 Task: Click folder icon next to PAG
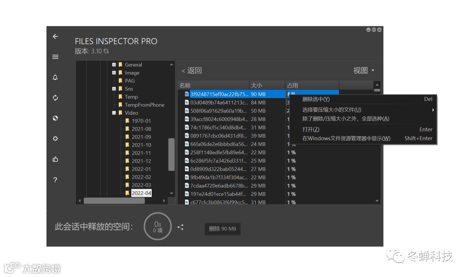(x=120, y=81)
